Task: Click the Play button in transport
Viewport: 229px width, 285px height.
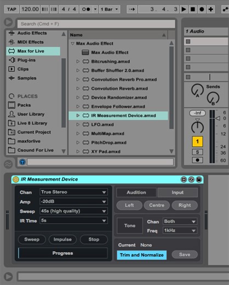Action: coord(184,9)
